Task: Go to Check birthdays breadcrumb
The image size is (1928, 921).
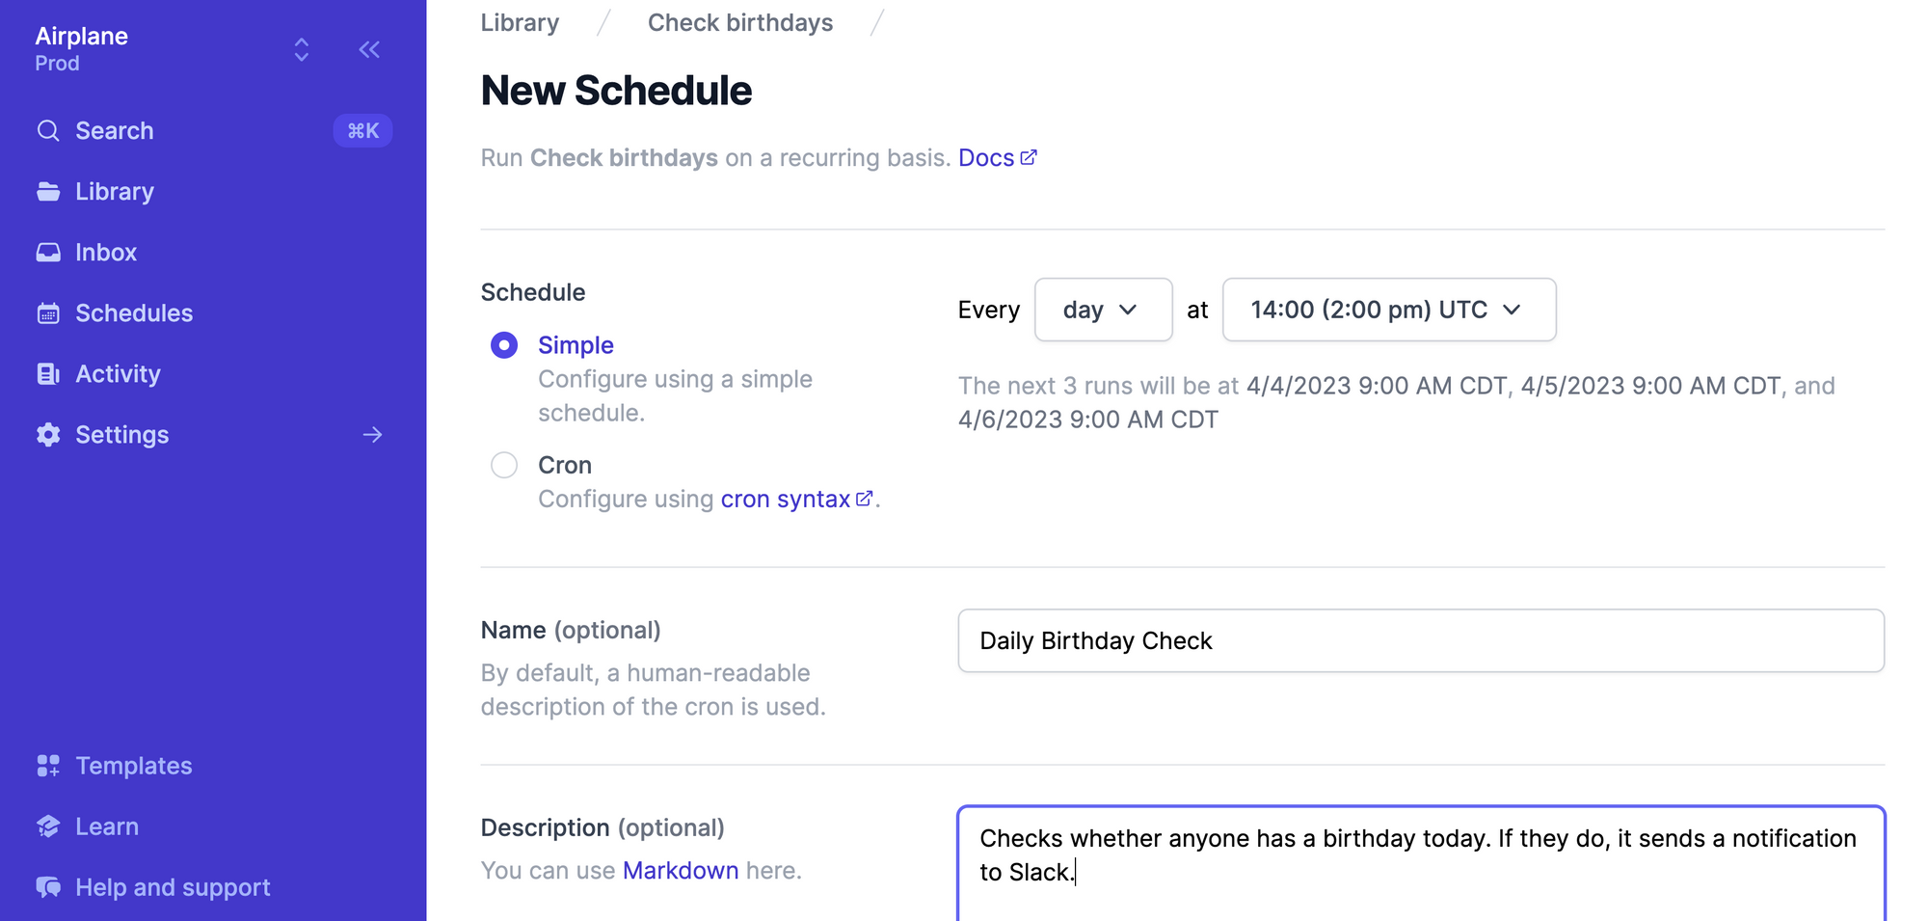Action: tap(740, 22)
